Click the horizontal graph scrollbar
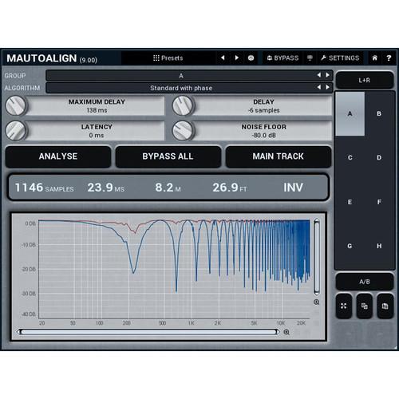Image resolution: width=399 pixels, height=399 pixels. 148,332
